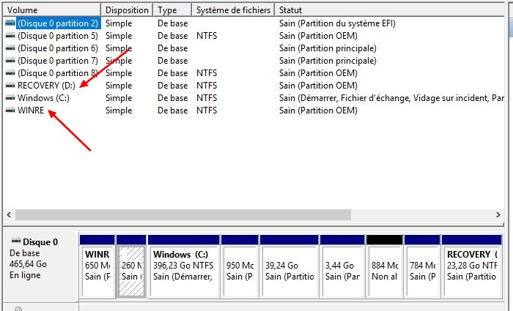This screenshot has height=311, width=513.
Task: Select the WINRE 650 Mo partition block
Action: click(x=97, y=266)
